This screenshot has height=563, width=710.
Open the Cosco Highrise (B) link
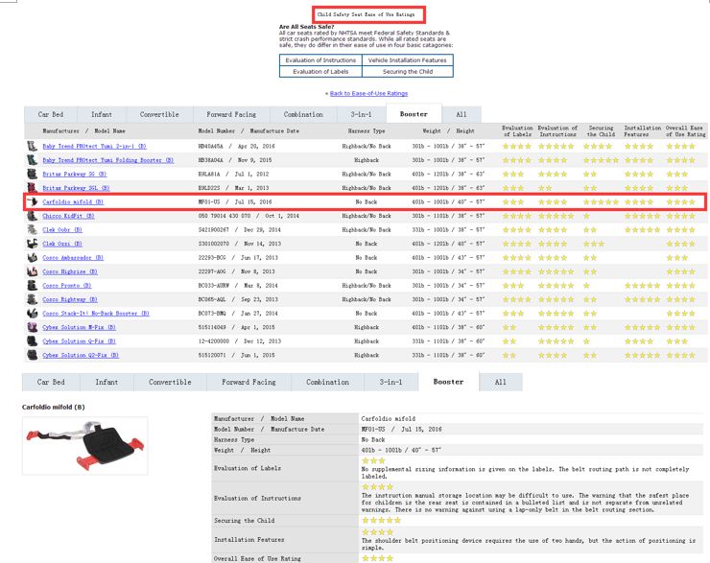pos(70,271)
